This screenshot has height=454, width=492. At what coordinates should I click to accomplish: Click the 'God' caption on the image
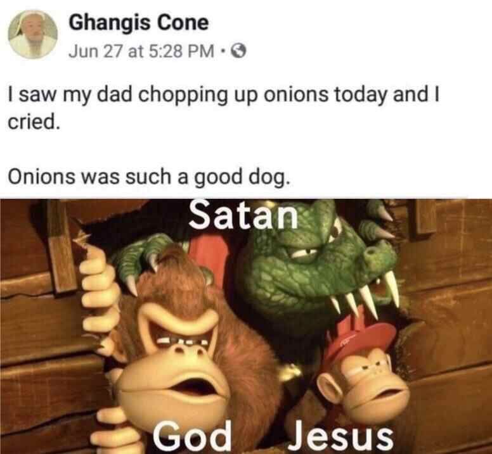tap(191, 436)
